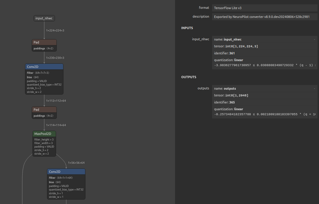
Task: Click the filter 64×7×7×3 attribute
Action: pos(38,73)
